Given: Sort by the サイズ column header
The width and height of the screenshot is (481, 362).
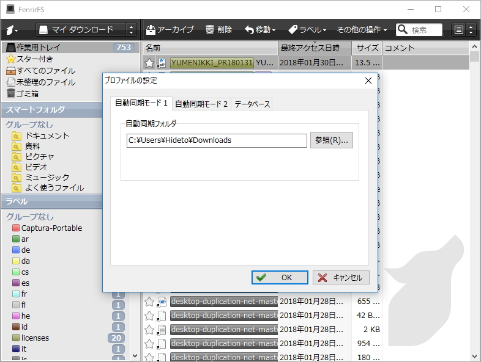Looking at the screenshot, I should coord(367,48).
